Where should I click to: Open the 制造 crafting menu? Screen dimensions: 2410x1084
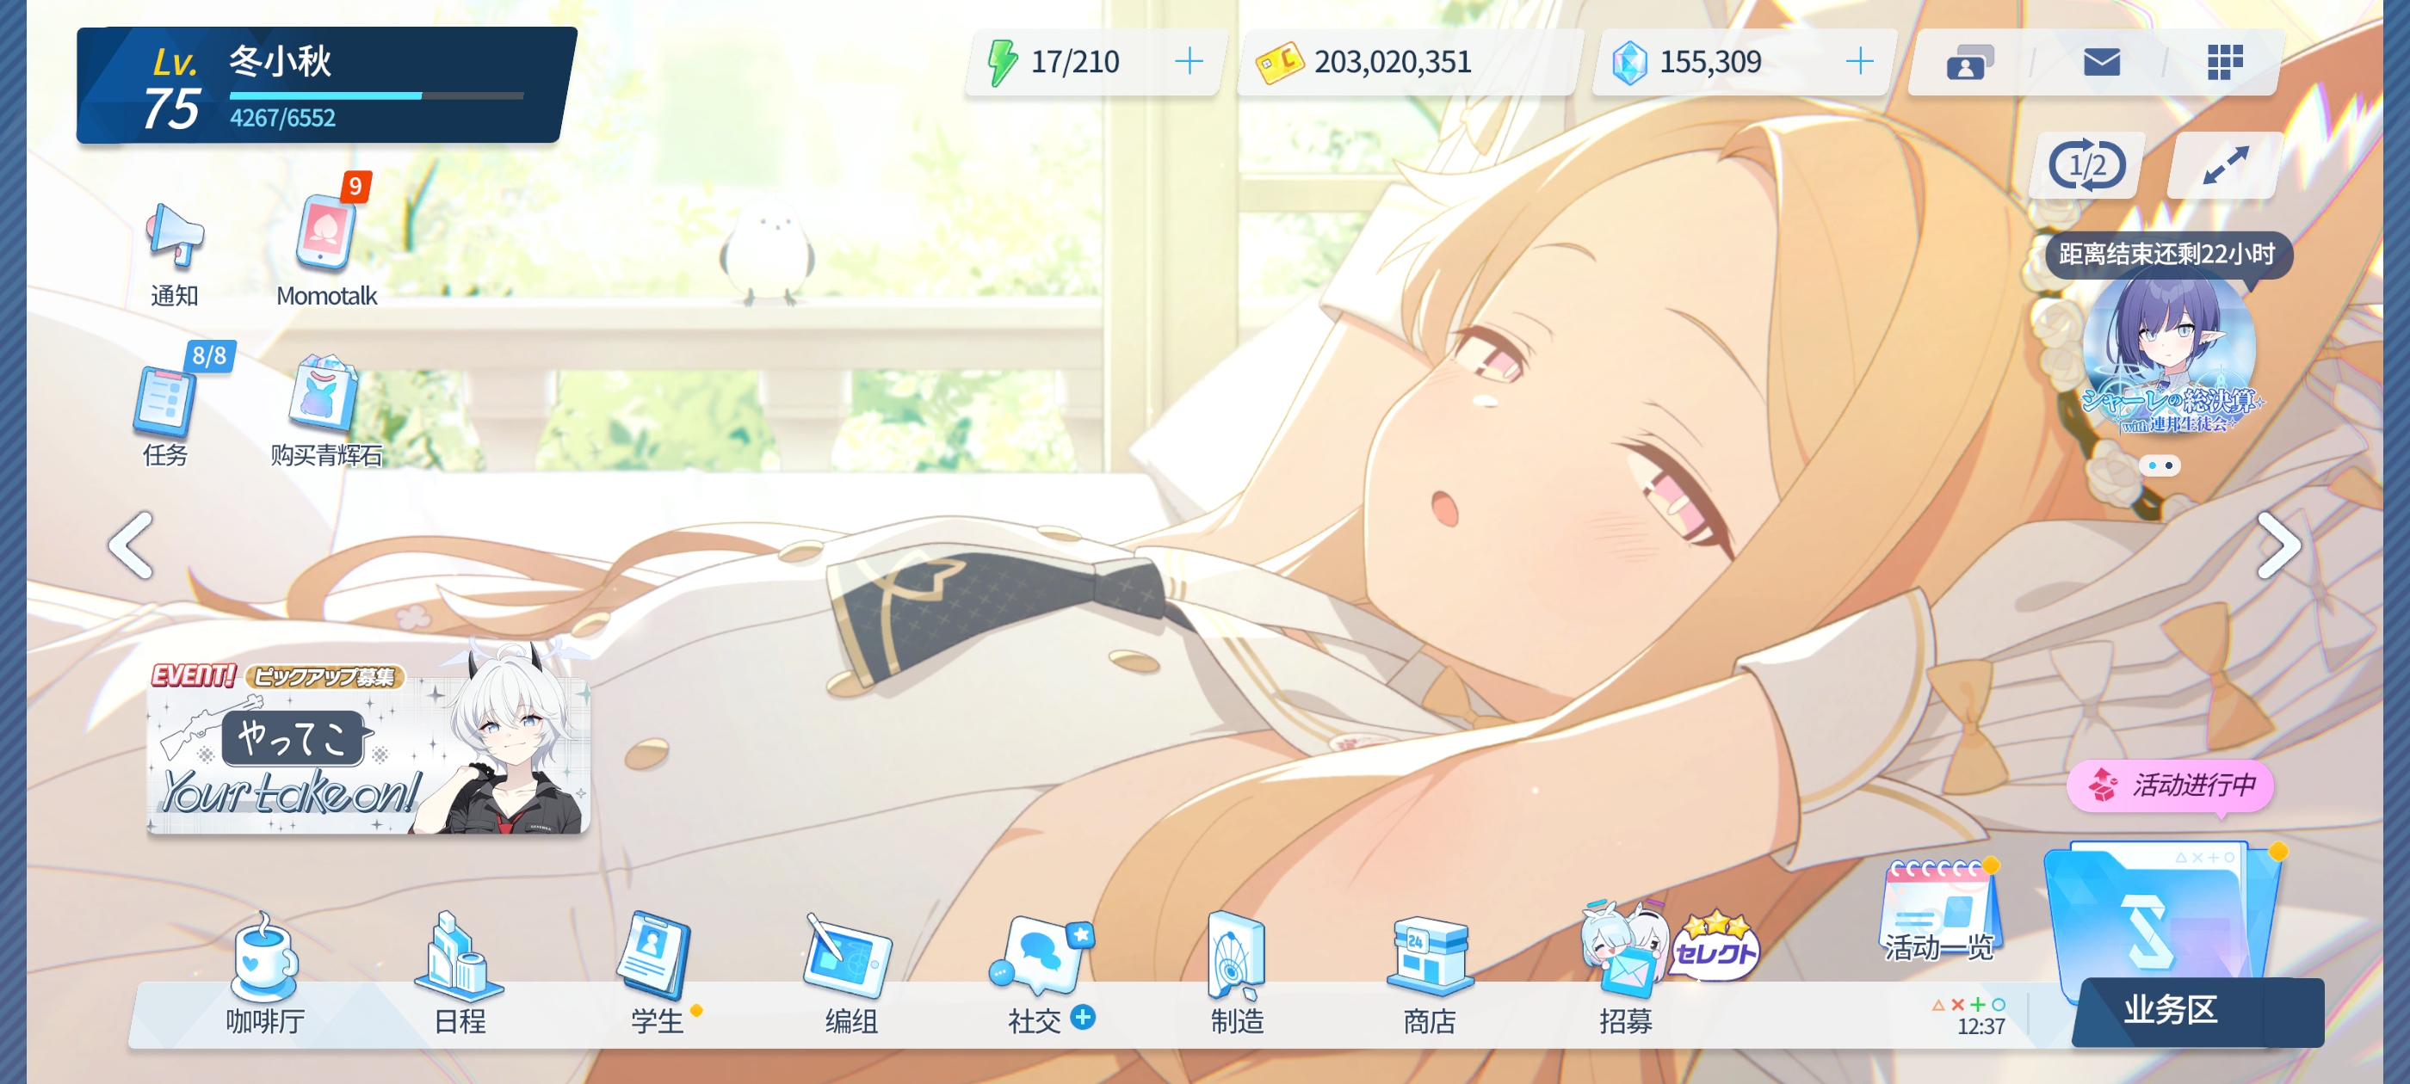click(1237, 976)
